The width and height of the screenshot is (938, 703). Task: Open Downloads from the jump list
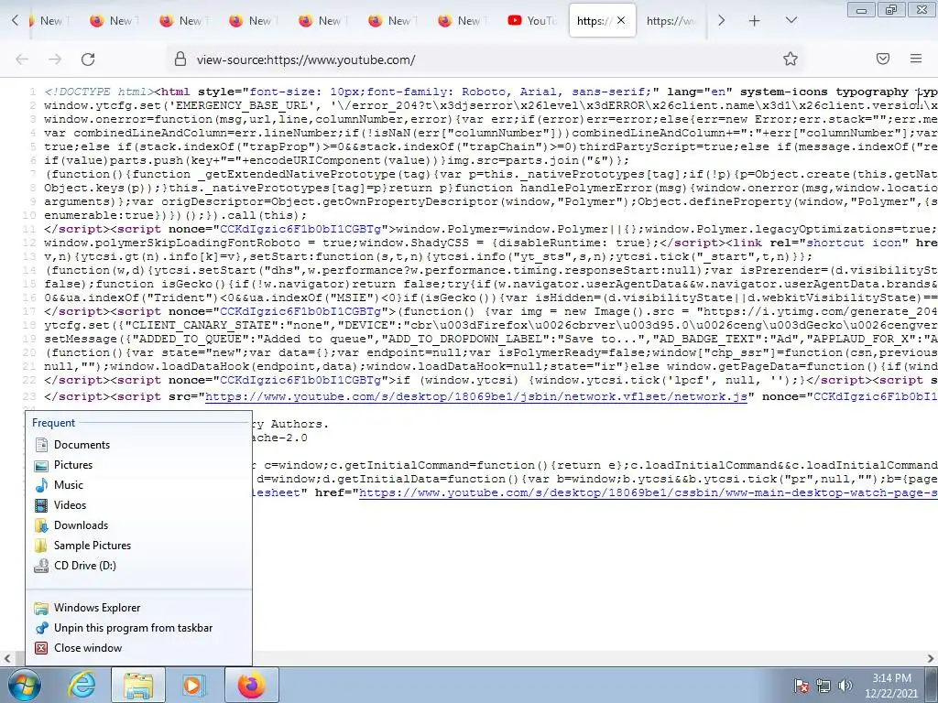(138, 525)
